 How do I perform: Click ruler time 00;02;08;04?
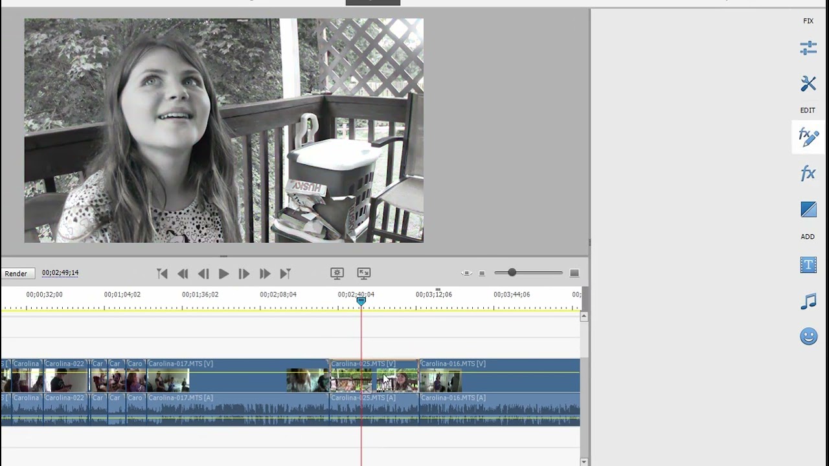tap(278, 294)
